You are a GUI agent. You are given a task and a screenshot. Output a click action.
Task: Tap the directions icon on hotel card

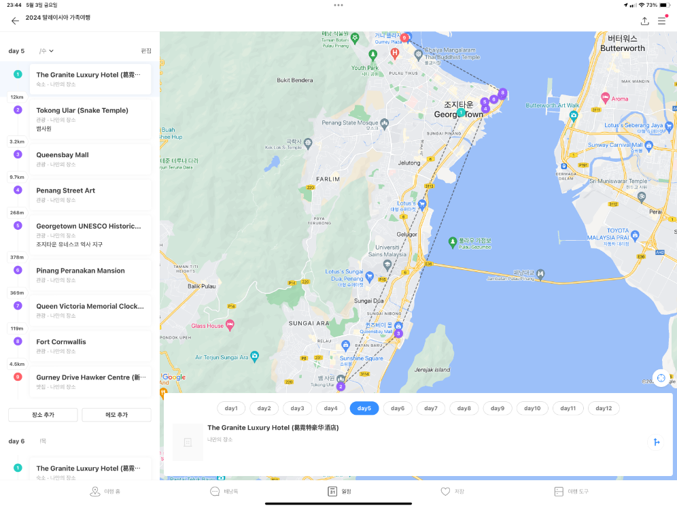click(657, 442)
